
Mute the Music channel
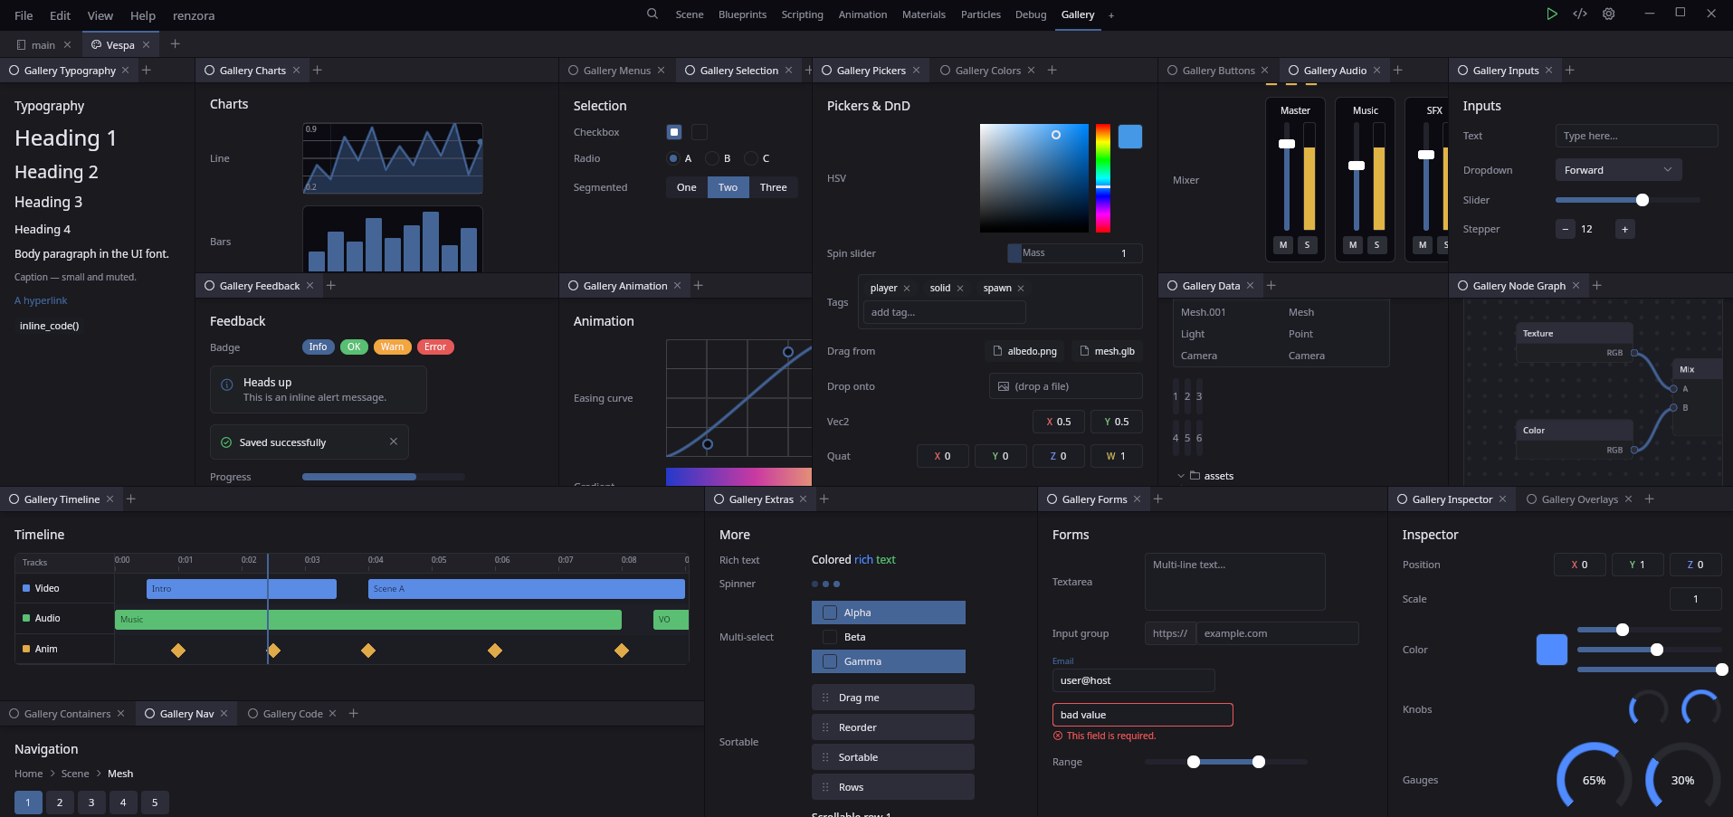(1353, 245)
